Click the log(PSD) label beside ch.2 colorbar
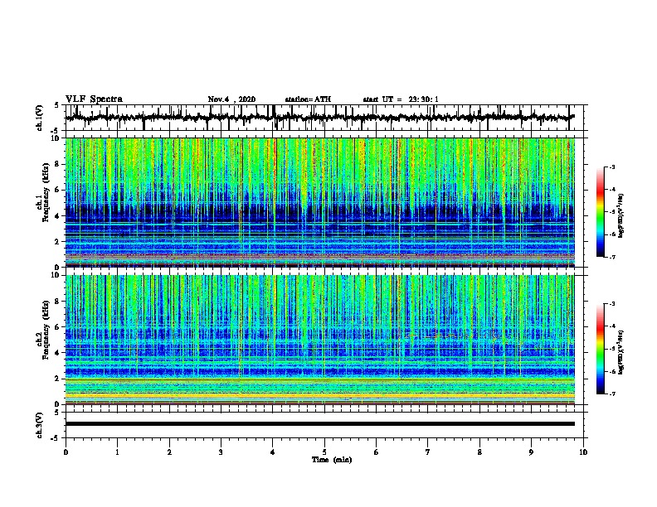The height and width of the screenshot is (507, 657). (621, 352)
